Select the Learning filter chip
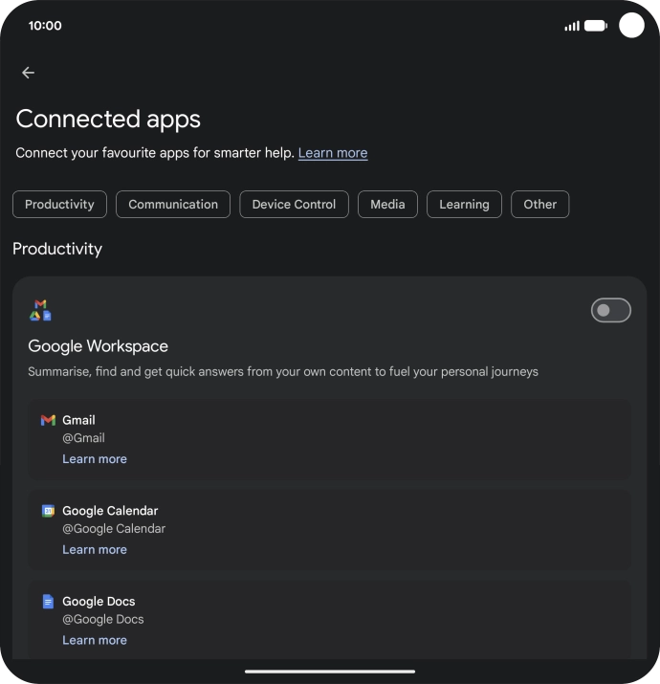 (464, 204)
